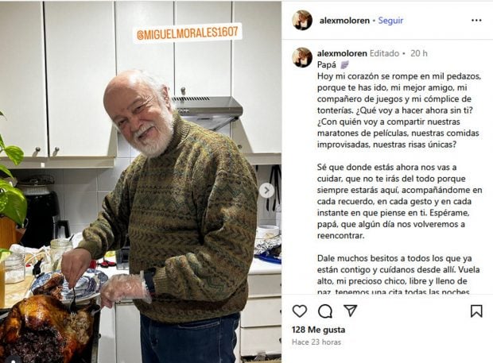Click the Hace 23 horas post date

coord(316,342)
